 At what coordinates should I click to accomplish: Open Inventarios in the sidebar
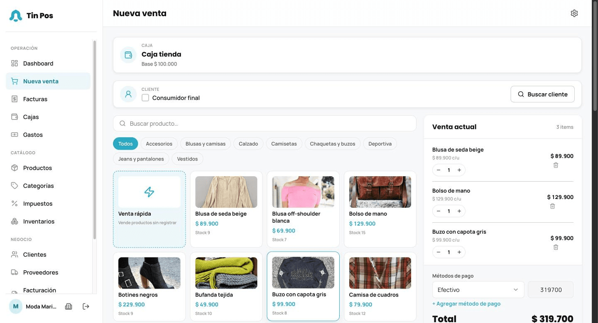pos(48,221)
